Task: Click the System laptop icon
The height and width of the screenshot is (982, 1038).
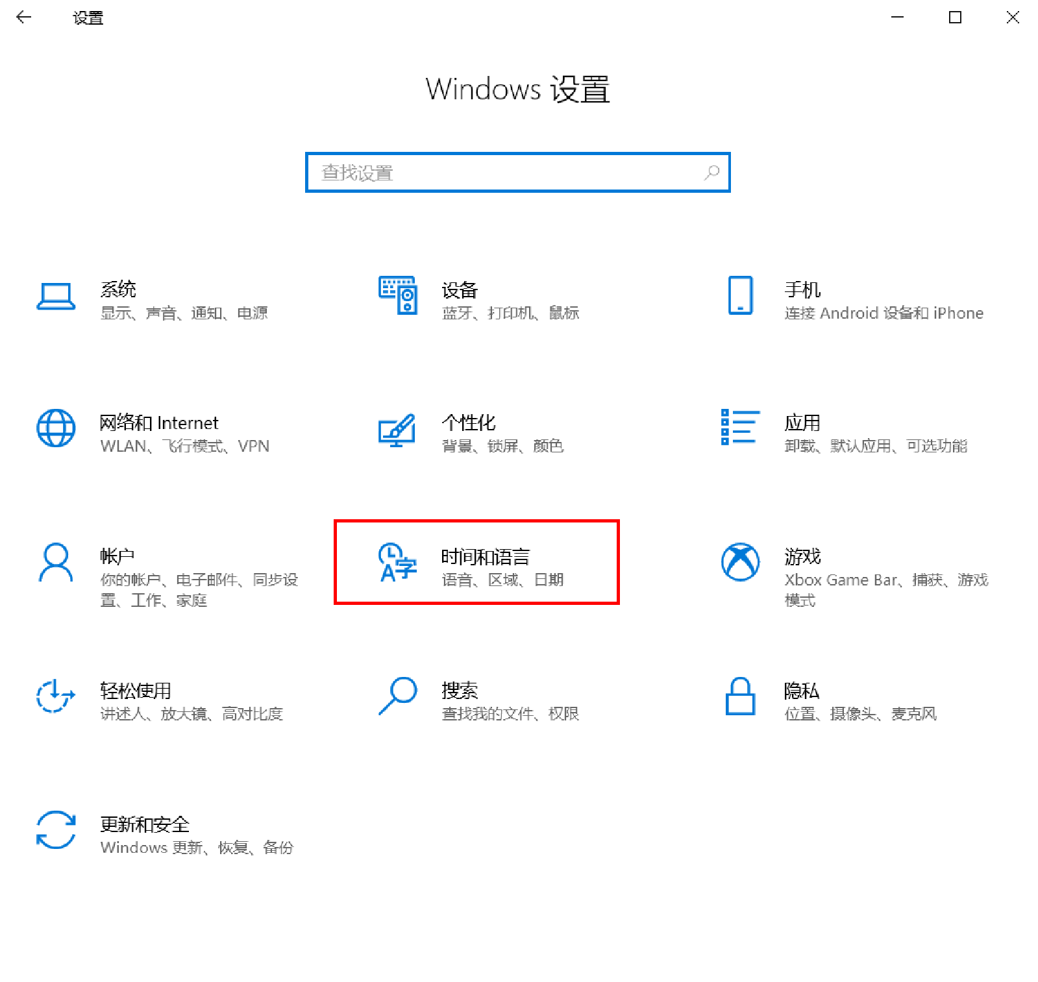Action: (56, 297)
